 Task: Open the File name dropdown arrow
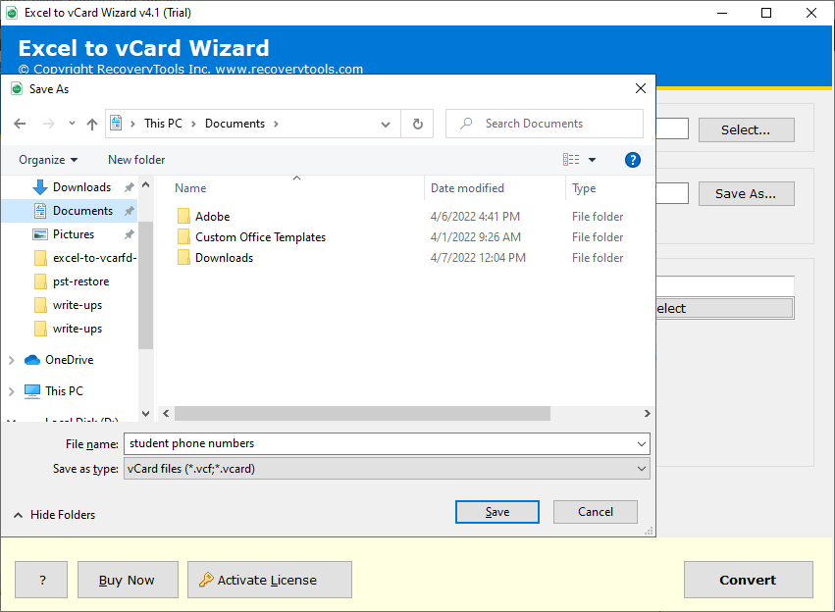click(642, 444)
